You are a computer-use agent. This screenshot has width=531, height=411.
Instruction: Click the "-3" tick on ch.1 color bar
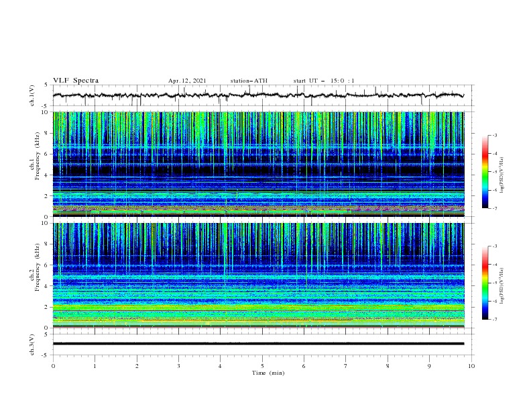[494, 135]
